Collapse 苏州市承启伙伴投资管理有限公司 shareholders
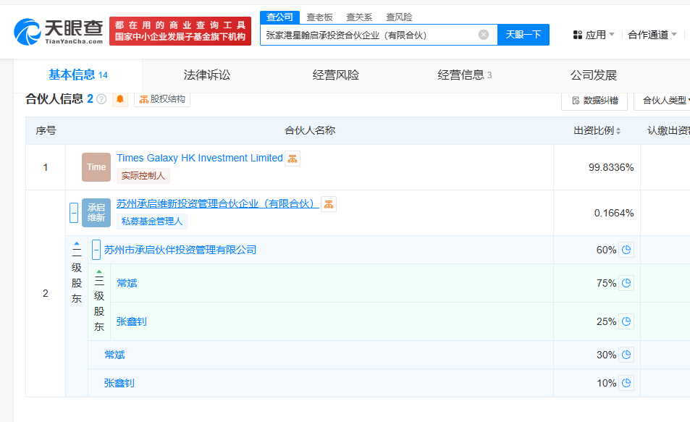This screenshot has width=690, height=422. (96, 250)
